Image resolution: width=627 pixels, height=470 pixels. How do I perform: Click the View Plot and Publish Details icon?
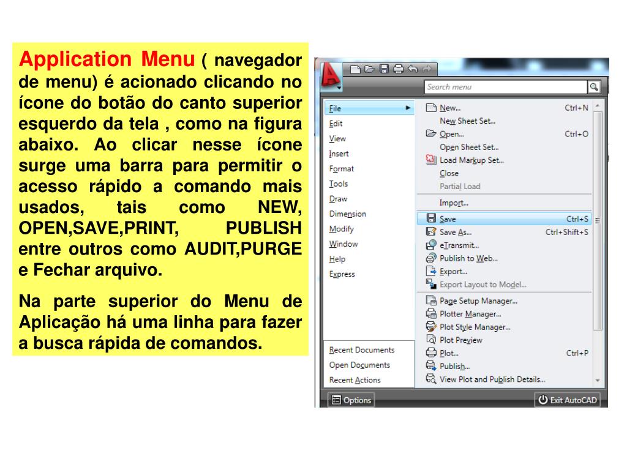[431, 379]
